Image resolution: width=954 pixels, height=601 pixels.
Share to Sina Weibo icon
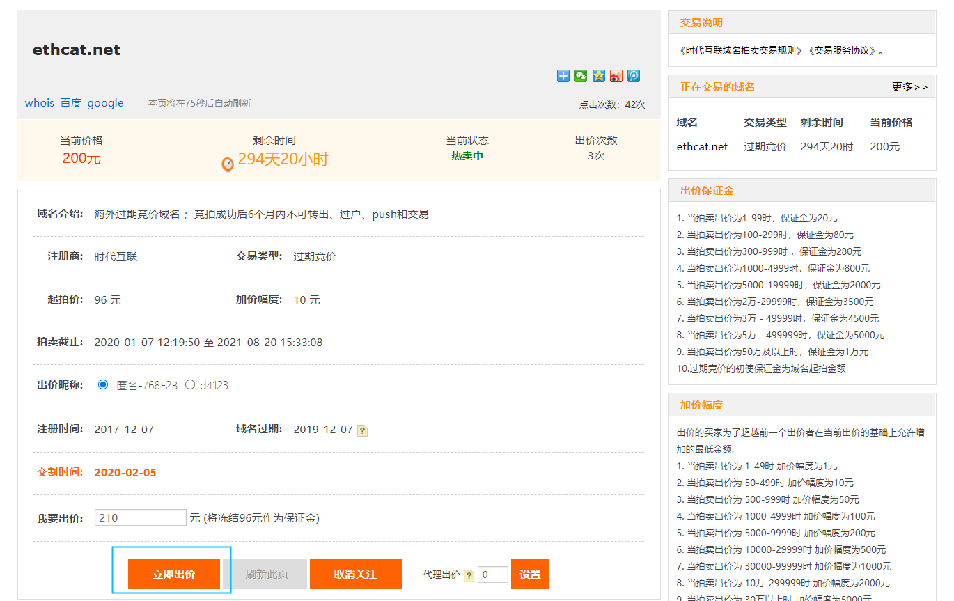point(616,76)
